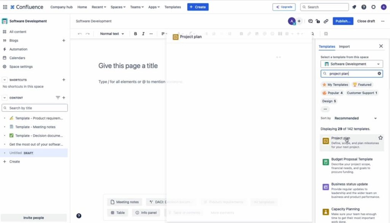Viewport: 390px width, 223px height.
Task: Go to Home in top navigation
Action: [x=82, y=7]
